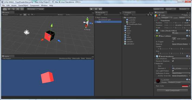Click the green Y-axis move arrow on the cube
Viewport: 192px width, 100px height.
click(52, 25)
